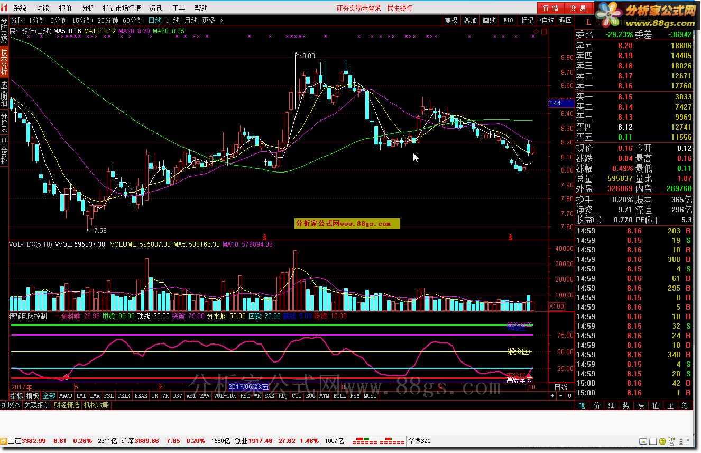Click the red 行情 button
Viewport: 701px width, 453px height.
551,8
